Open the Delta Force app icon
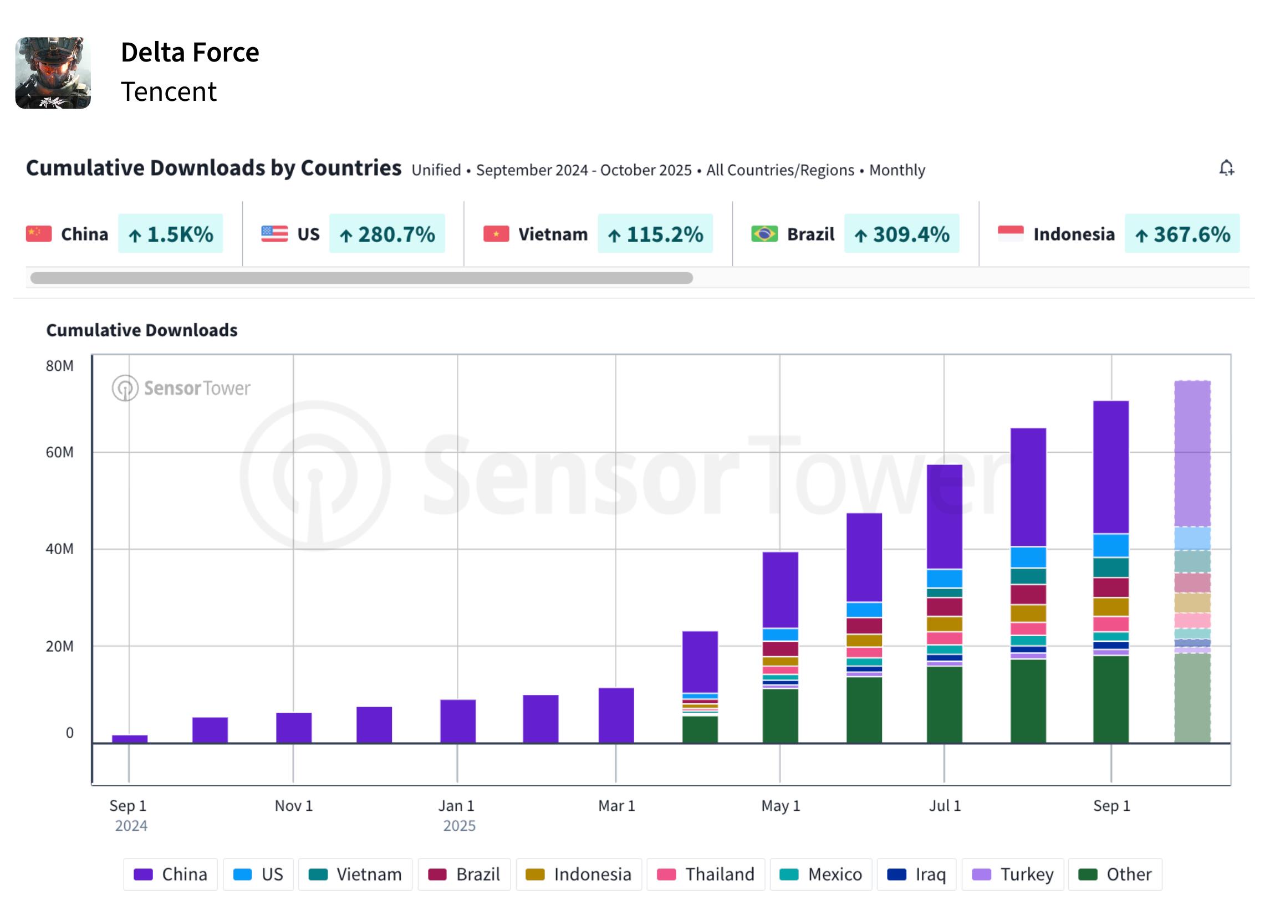Screen dimensions: 1275x910 (53, 73)
